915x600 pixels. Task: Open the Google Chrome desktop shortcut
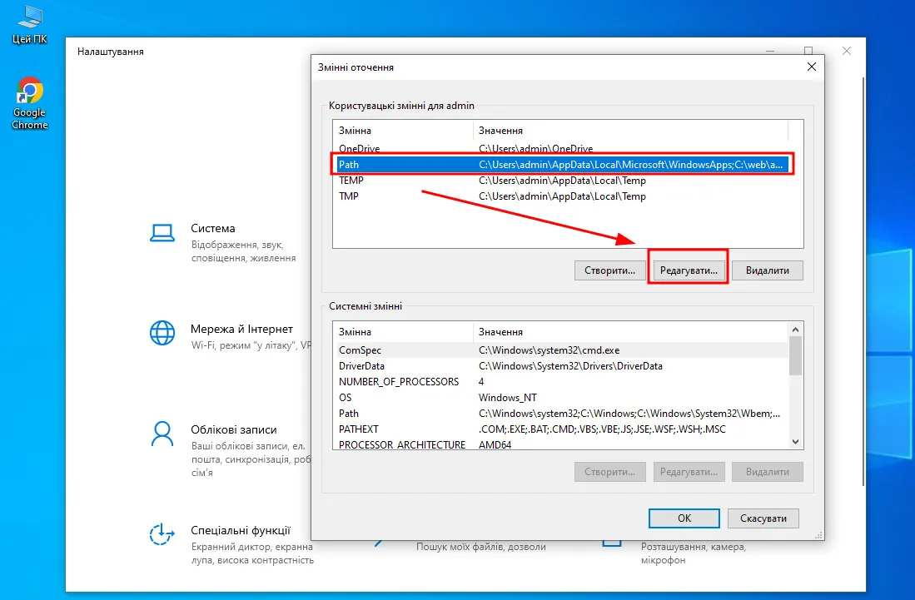pyautogui.click(x=30, y=93)
